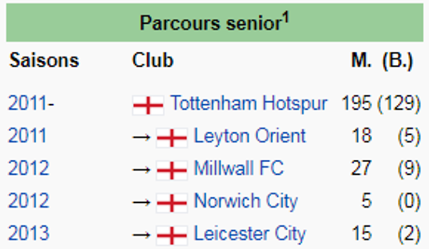
Task: Open the 2011 link beside Leyton Orient
Action: [x=27, y=136]
